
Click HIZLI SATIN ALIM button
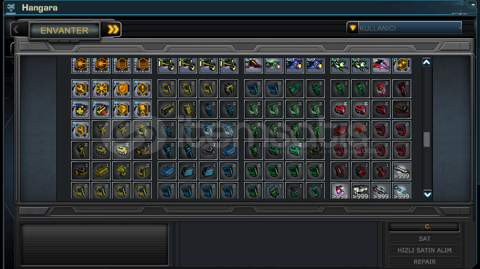click(x=424, y=250)
